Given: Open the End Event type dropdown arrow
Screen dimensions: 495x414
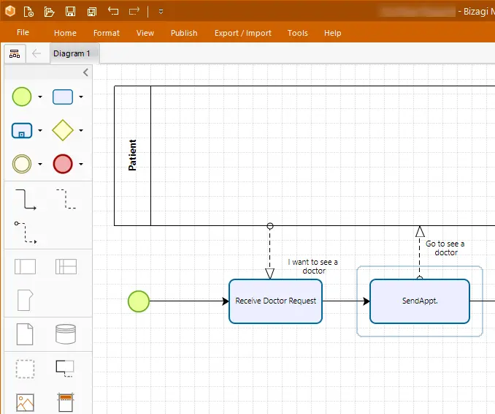Looking at the screenshot, I should coord(81,164).
